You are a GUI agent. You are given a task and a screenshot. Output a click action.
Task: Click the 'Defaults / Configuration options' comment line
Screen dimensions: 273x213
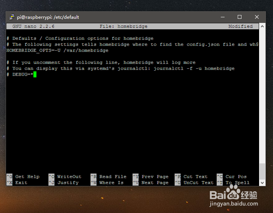click(80, 38)
